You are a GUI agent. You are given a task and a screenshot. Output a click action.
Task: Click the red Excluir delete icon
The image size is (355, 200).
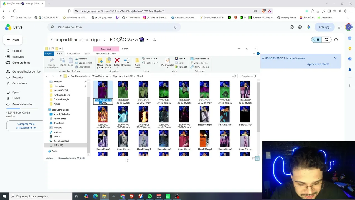tap(117, 60)
